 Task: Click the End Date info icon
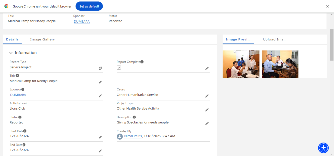(x=24, y=145)
